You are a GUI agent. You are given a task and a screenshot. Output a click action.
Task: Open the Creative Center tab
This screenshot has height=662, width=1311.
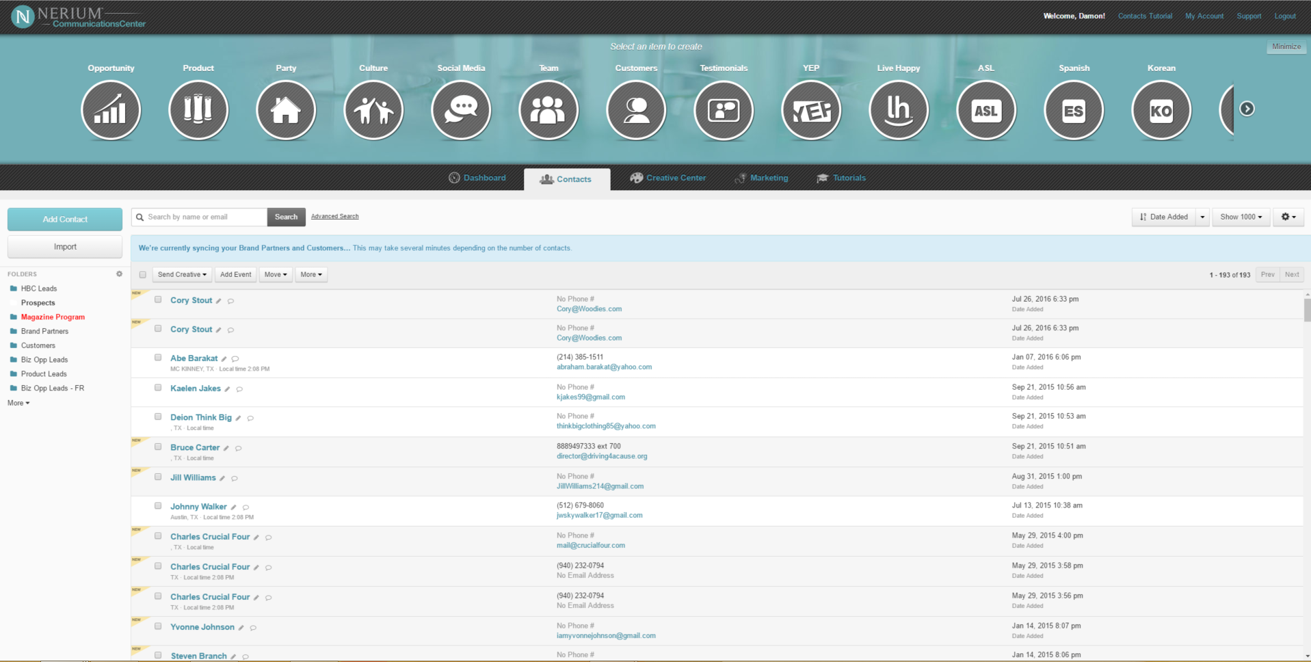point(668,178)
